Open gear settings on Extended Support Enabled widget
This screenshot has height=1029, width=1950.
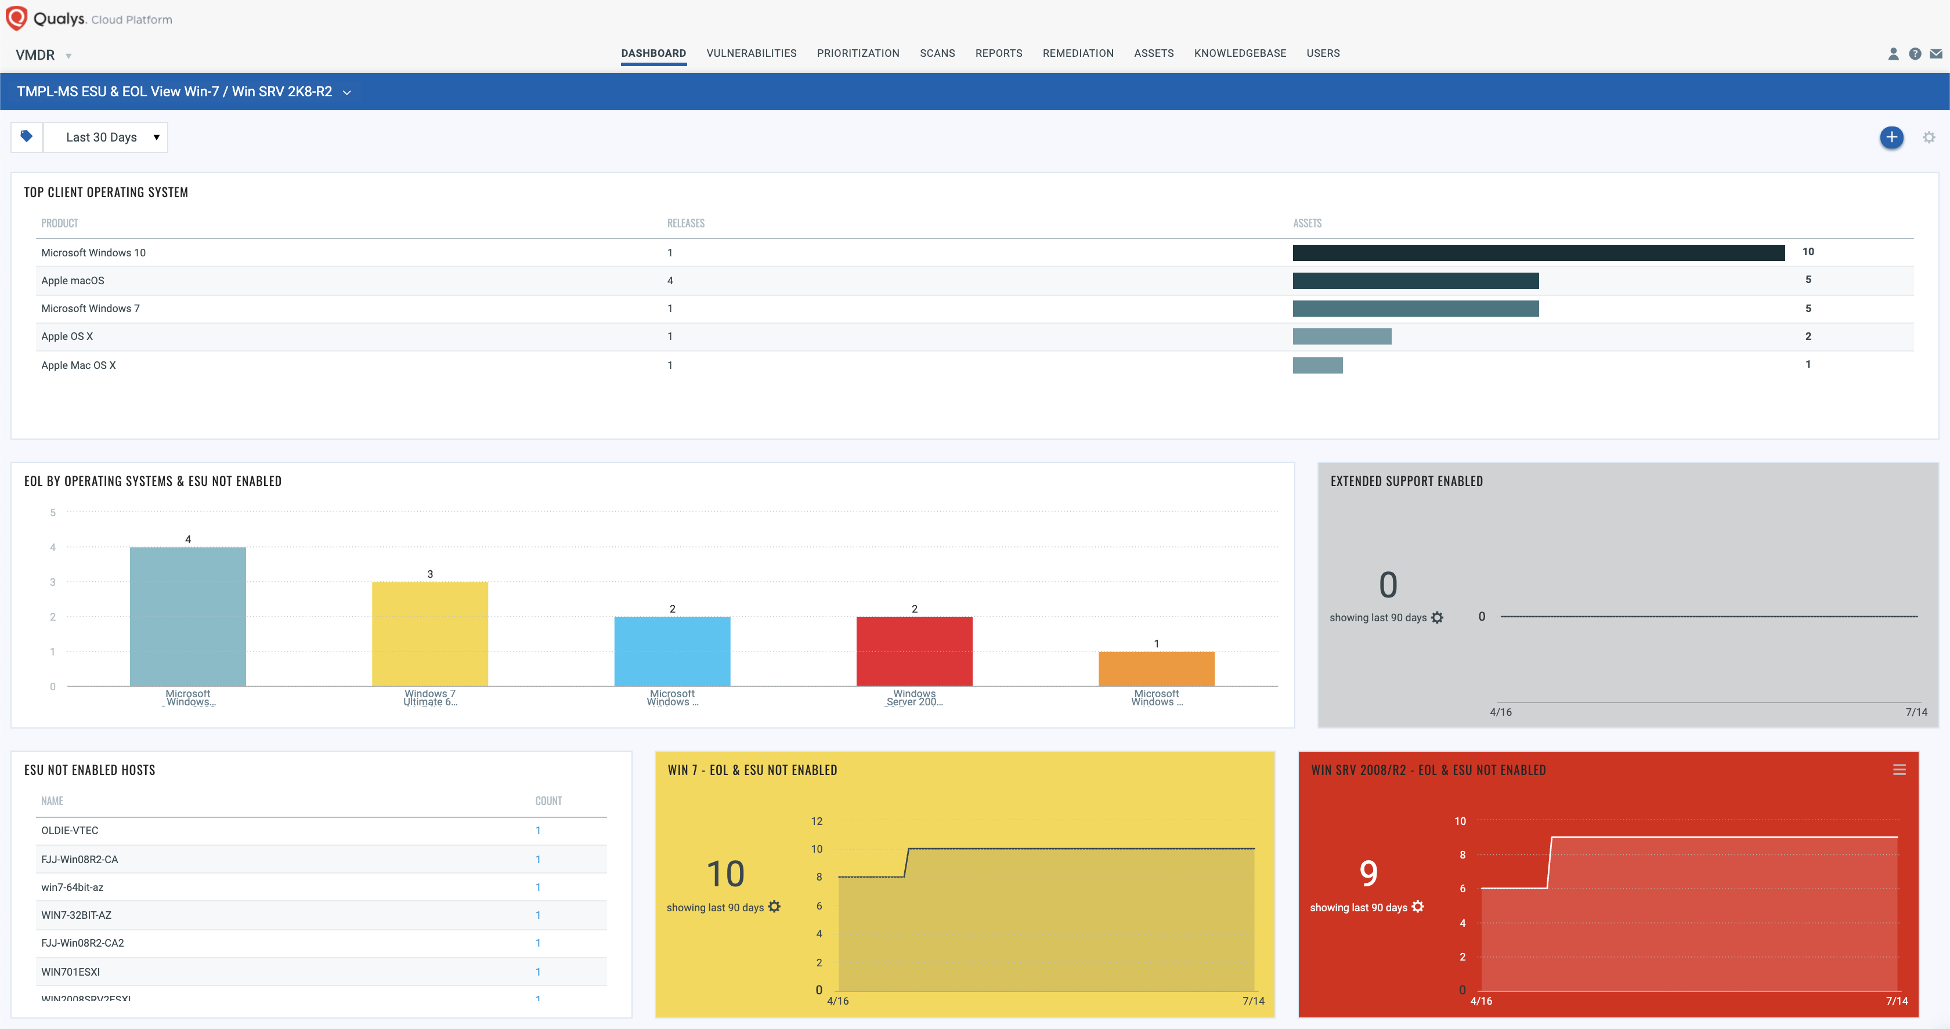point(1437,617)
